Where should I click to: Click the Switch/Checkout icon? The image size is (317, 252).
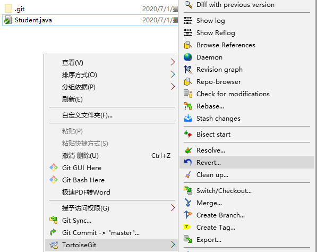(x=188, y=190)
